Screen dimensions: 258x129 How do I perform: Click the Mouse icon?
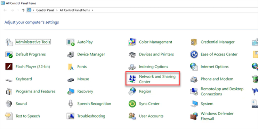pos(71,80)
